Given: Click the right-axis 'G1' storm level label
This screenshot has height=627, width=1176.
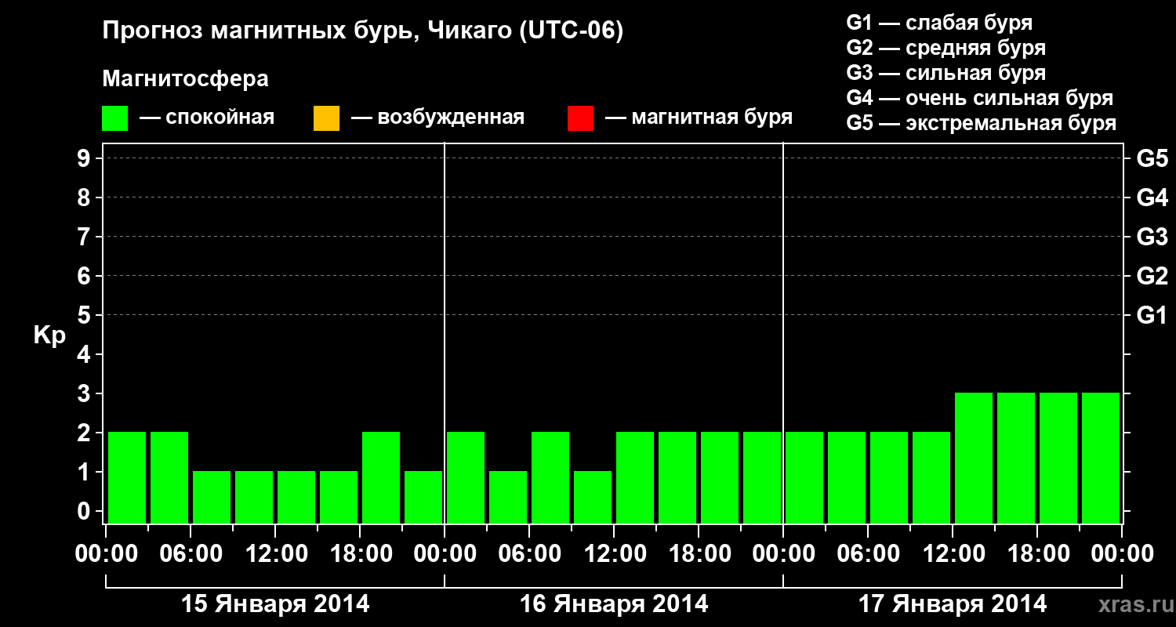Looking at the screenshot, I should pyautogui.click(x=1152, y=315).
